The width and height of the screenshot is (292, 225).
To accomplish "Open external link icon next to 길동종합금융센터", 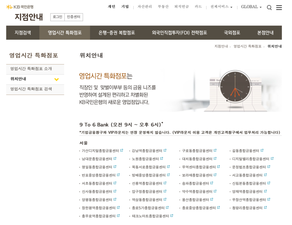I will [x=262, y=150].
